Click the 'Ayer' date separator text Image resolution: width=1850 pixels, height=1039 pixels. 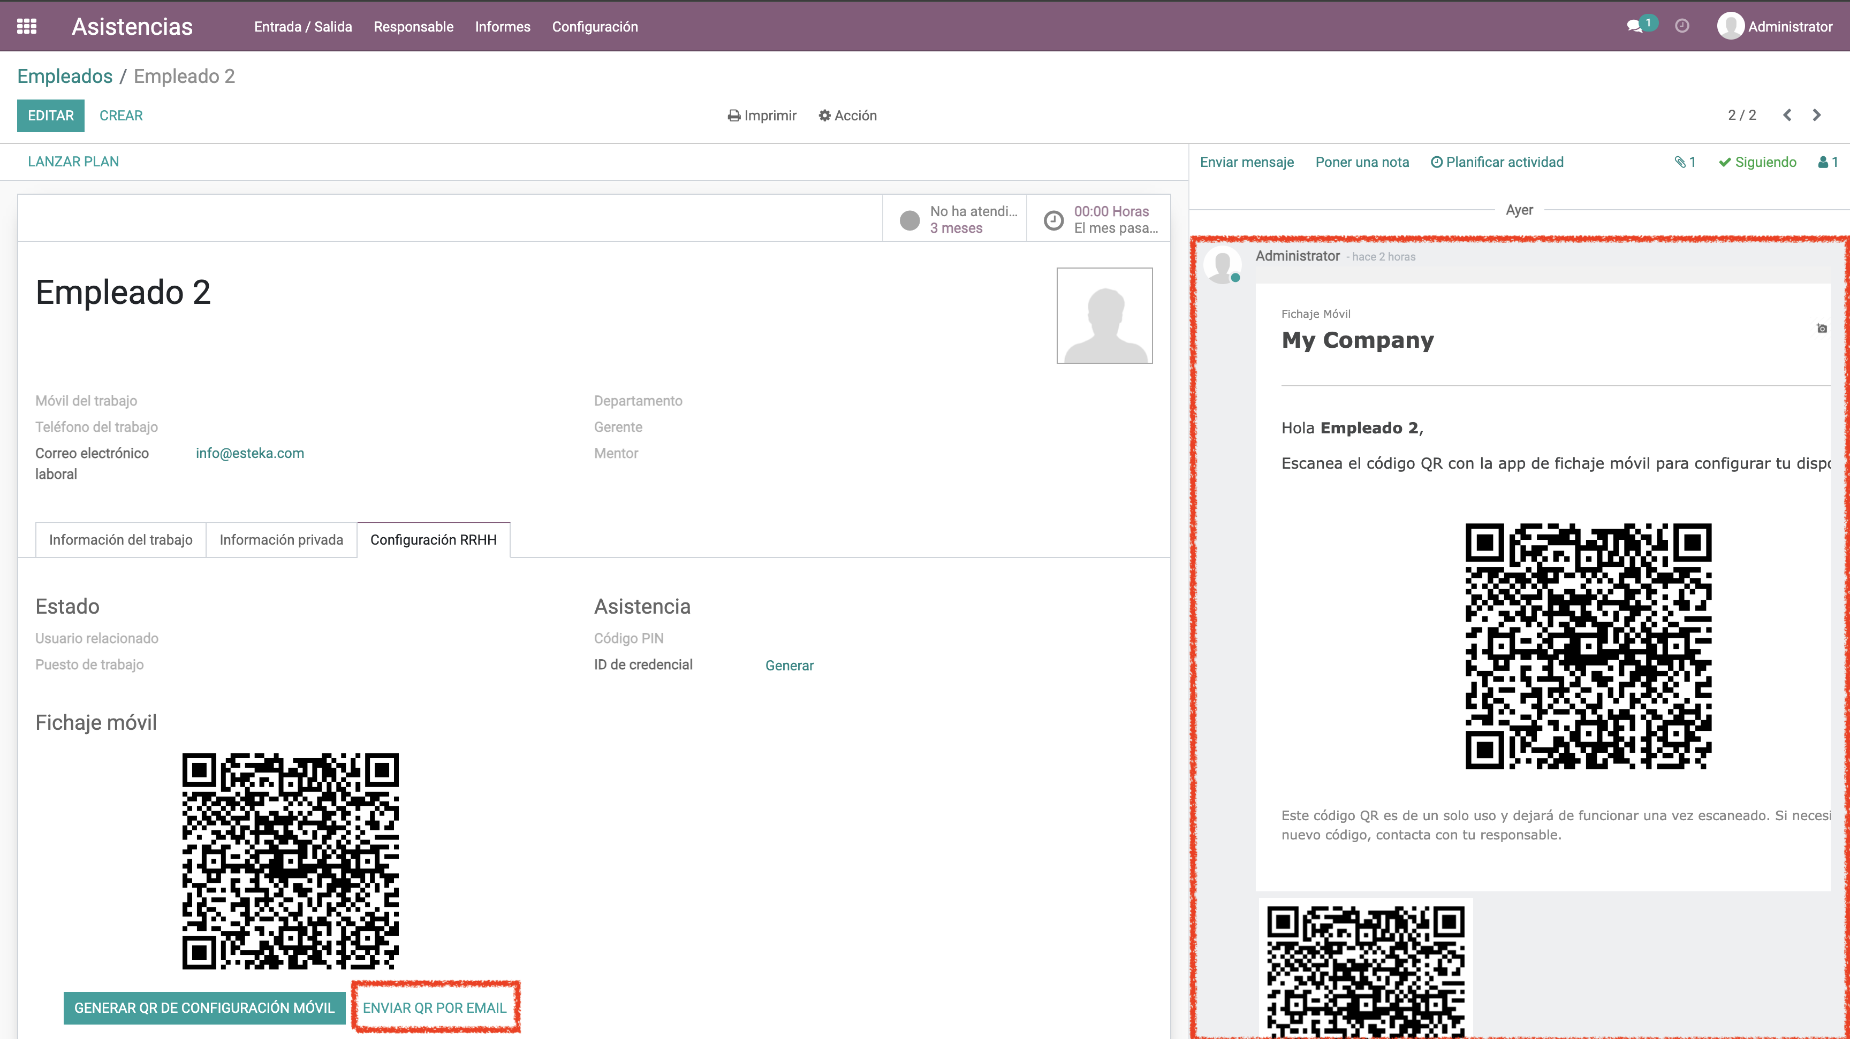[1519, 210]
